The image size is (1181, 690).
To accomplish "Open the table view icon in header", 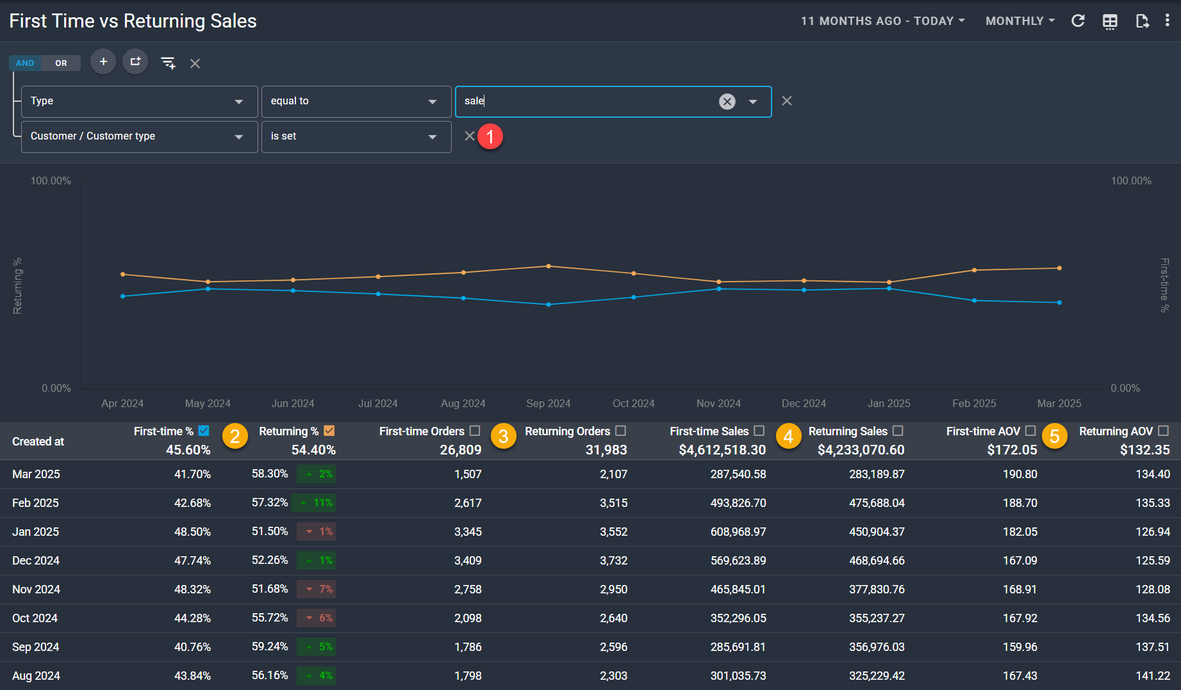I will point(1110,21).
